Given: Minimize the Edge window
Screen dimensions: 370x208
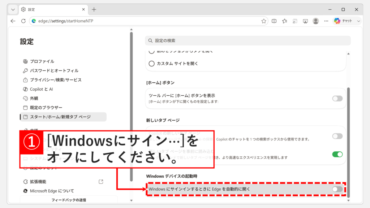Looking at the screenshot, I should click(x=330, y=9).
